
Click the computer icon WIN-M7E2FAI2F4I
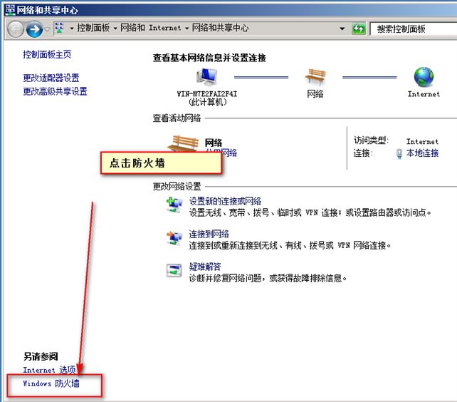coord(206,77)
